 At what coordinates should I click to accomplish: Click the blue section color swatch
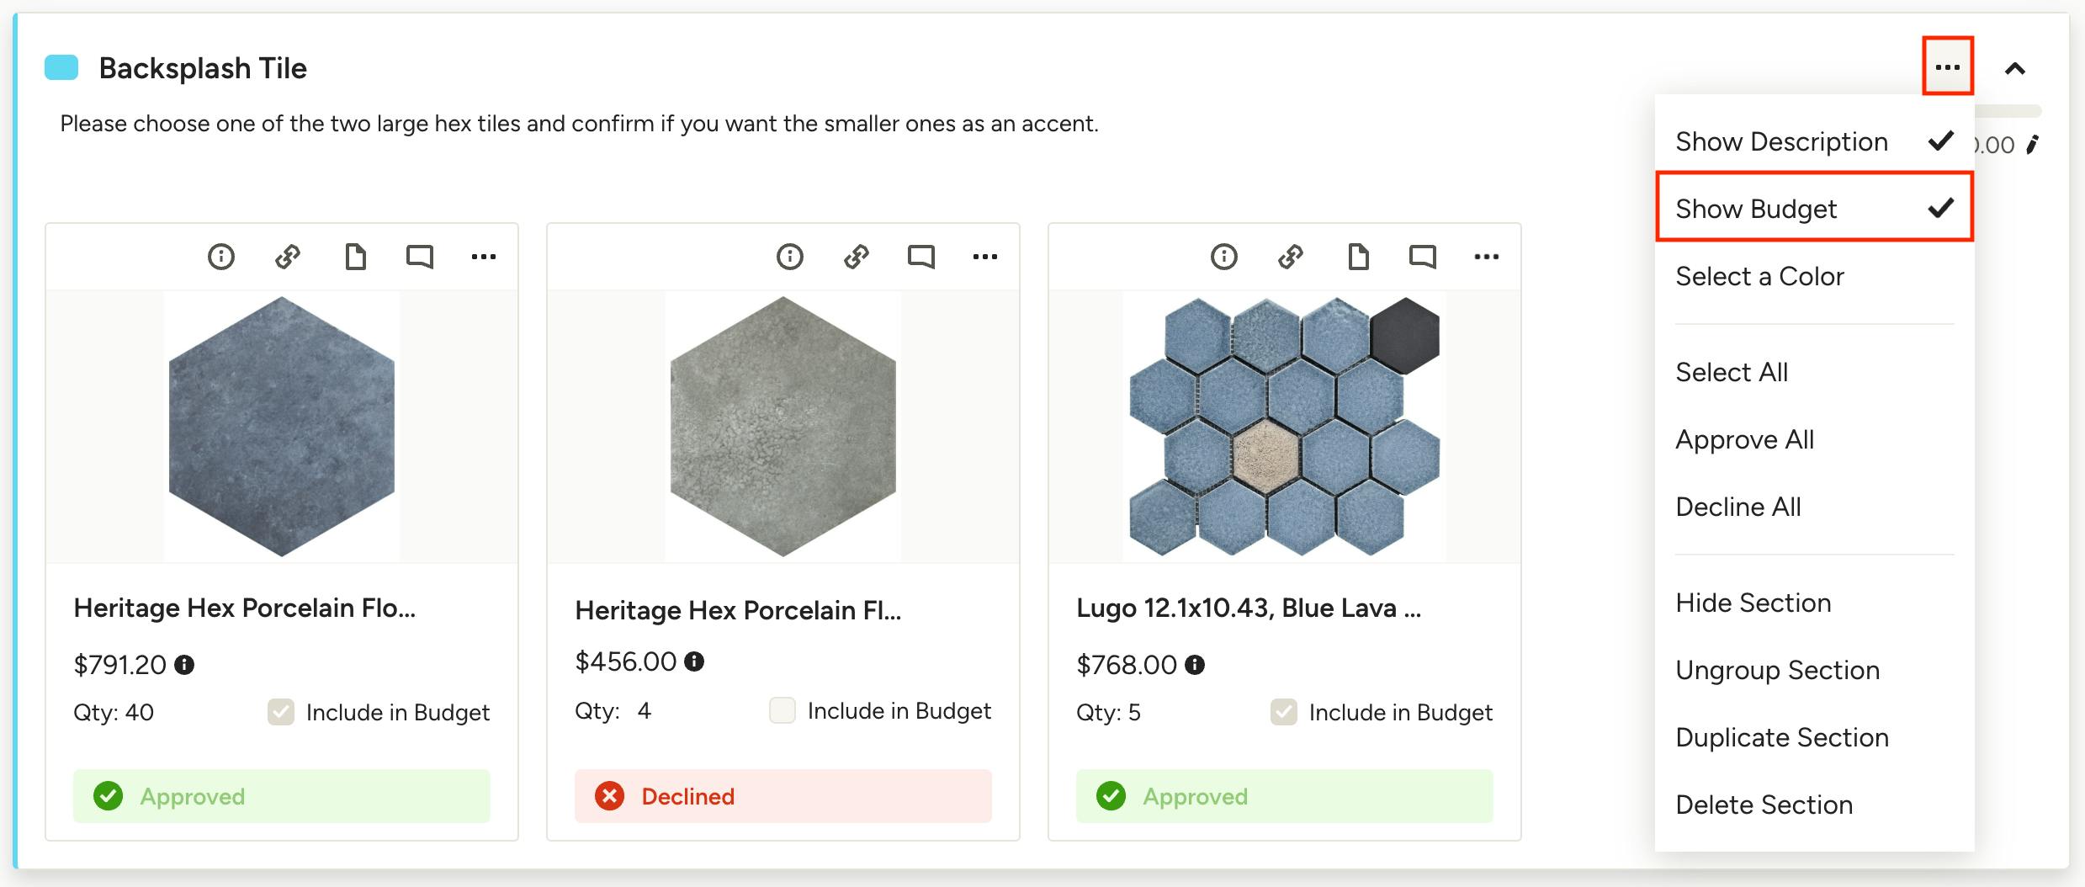pyautogui.click(x=61, y=67)
